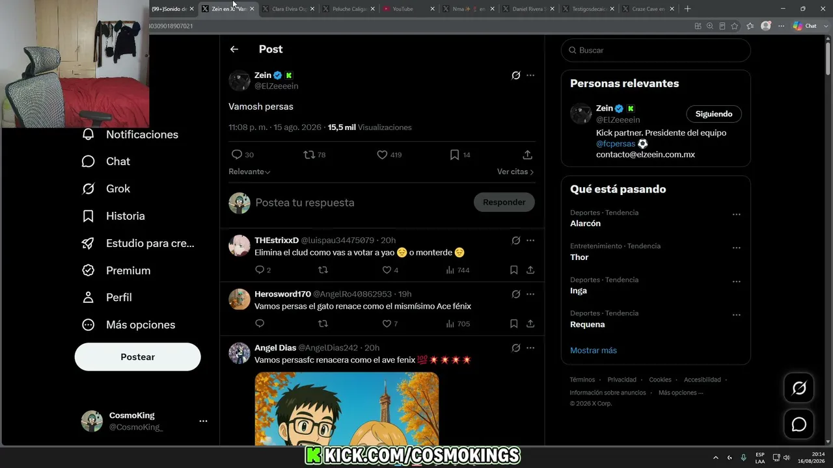Share Zein's main post

[528, 155]
